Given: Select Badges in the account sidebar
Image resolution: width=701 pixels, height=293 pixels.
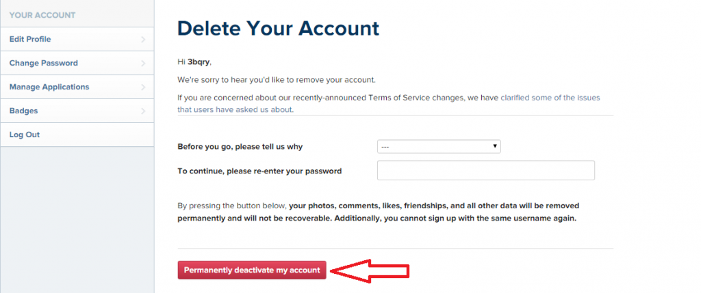Looking at the screenshot, I should [23, 111].
